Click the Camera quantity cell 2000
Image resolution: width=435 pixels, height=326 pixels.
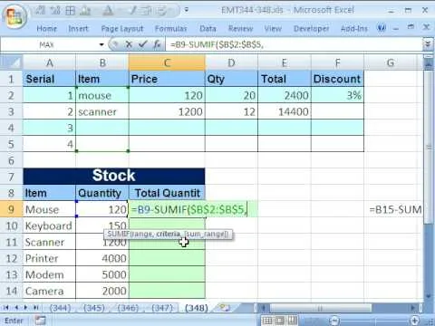[102, 291]
